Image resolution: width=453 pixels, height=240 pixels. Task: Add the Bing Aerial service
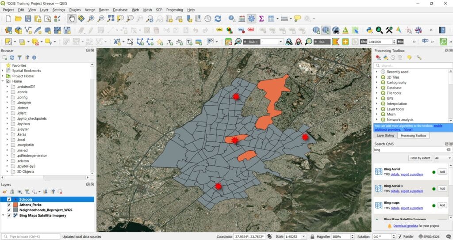click(x=442, y=171)
